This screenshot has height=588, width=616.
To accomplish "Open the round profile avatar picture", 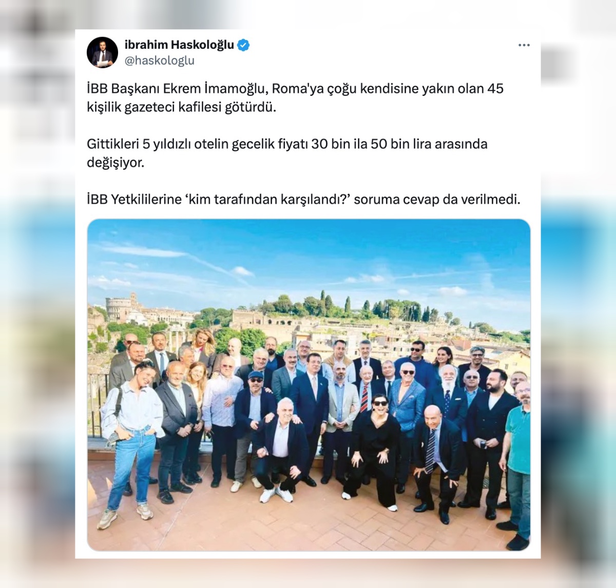I will [103, 52].
